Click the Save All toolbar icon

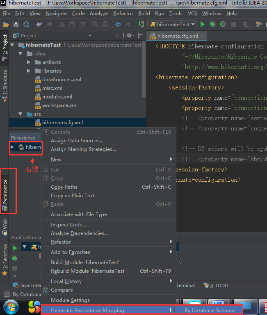pyautogui.click(x=16, y=24)
